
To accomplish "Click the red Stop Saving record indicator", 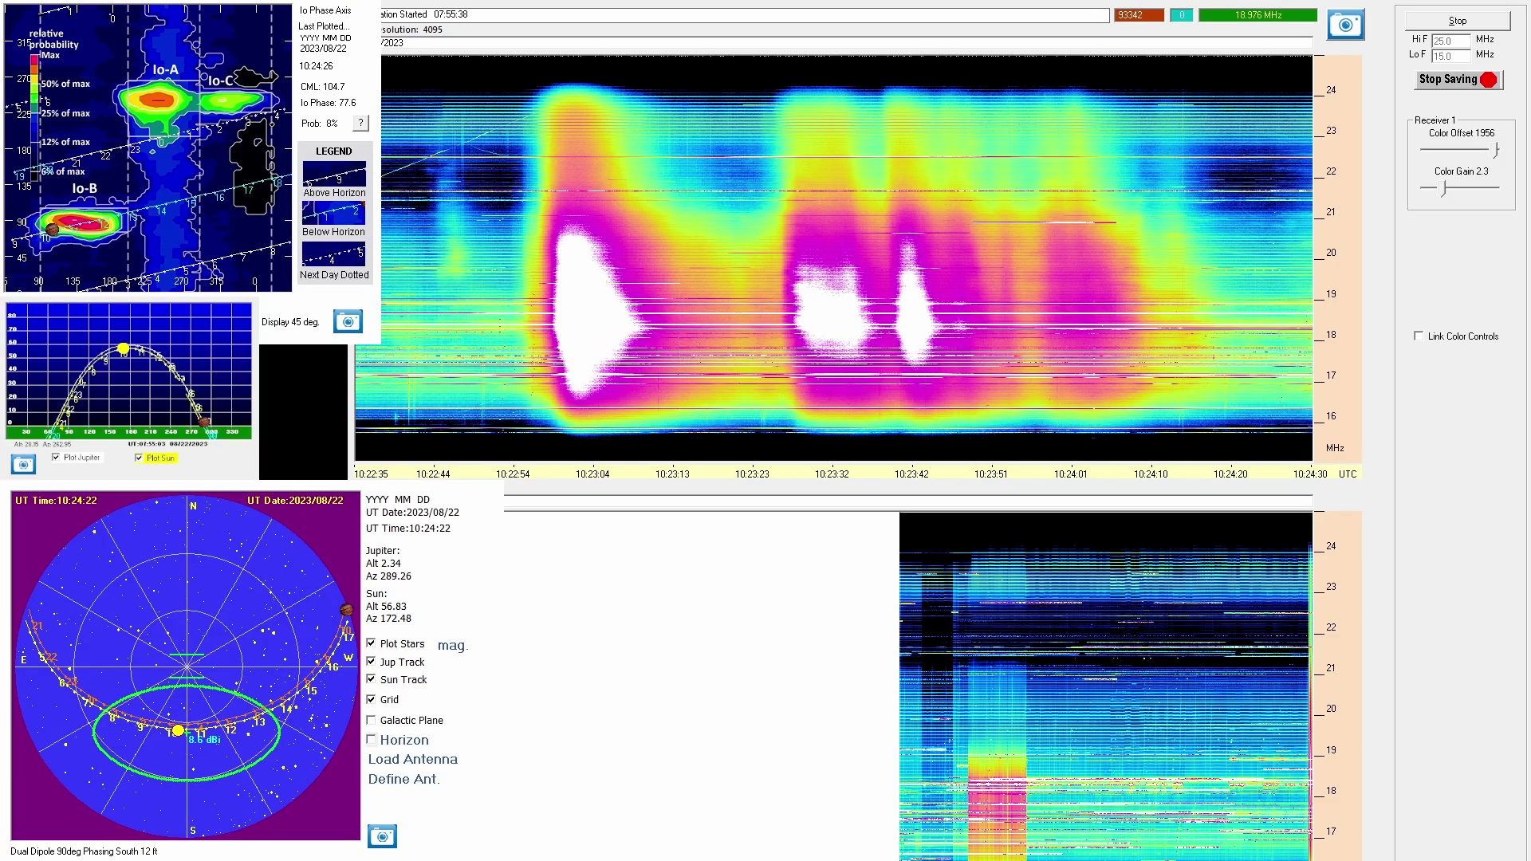I will click(x=1488, y=80).
